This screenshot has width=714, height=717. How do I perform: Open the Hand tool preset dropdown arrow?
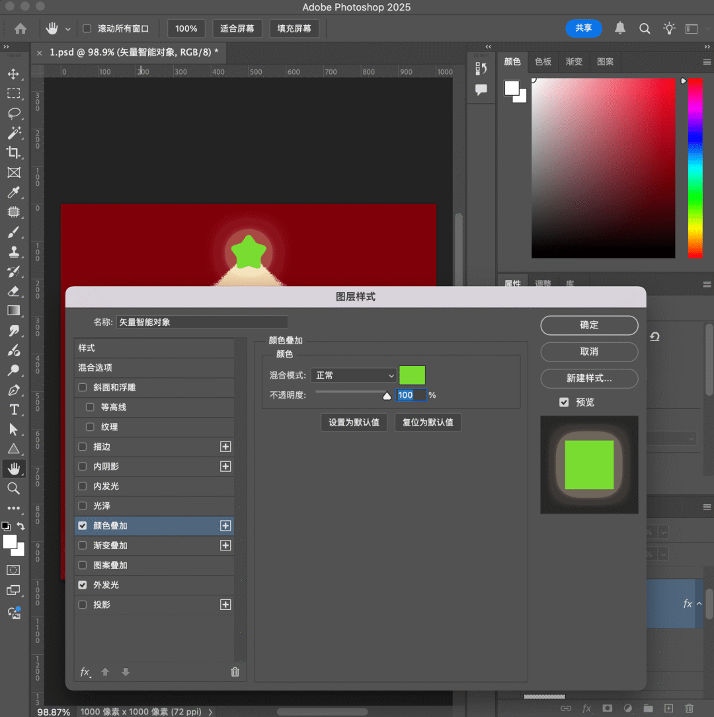(68, 29)
